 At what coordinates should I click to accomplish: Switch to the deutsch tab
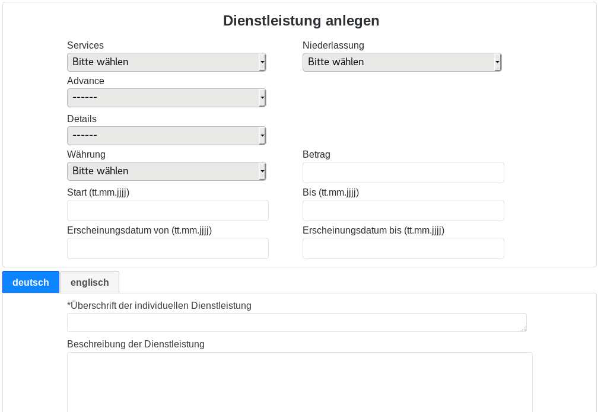pos(31,282)
